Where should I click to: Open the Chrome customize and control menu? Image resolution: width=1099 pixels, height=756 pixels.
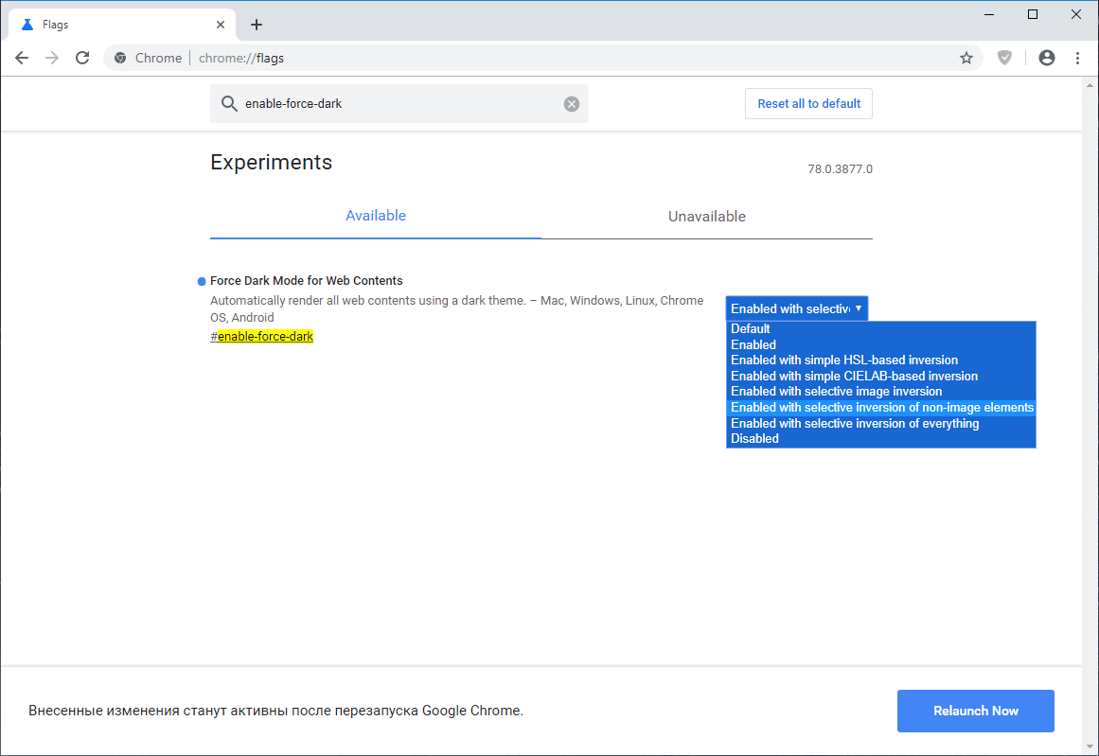1077,58
